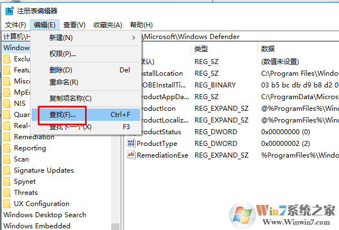Click the ProductType DWORD value icon
This screenshot has height=230, width=339.
(x=131, y=144)
